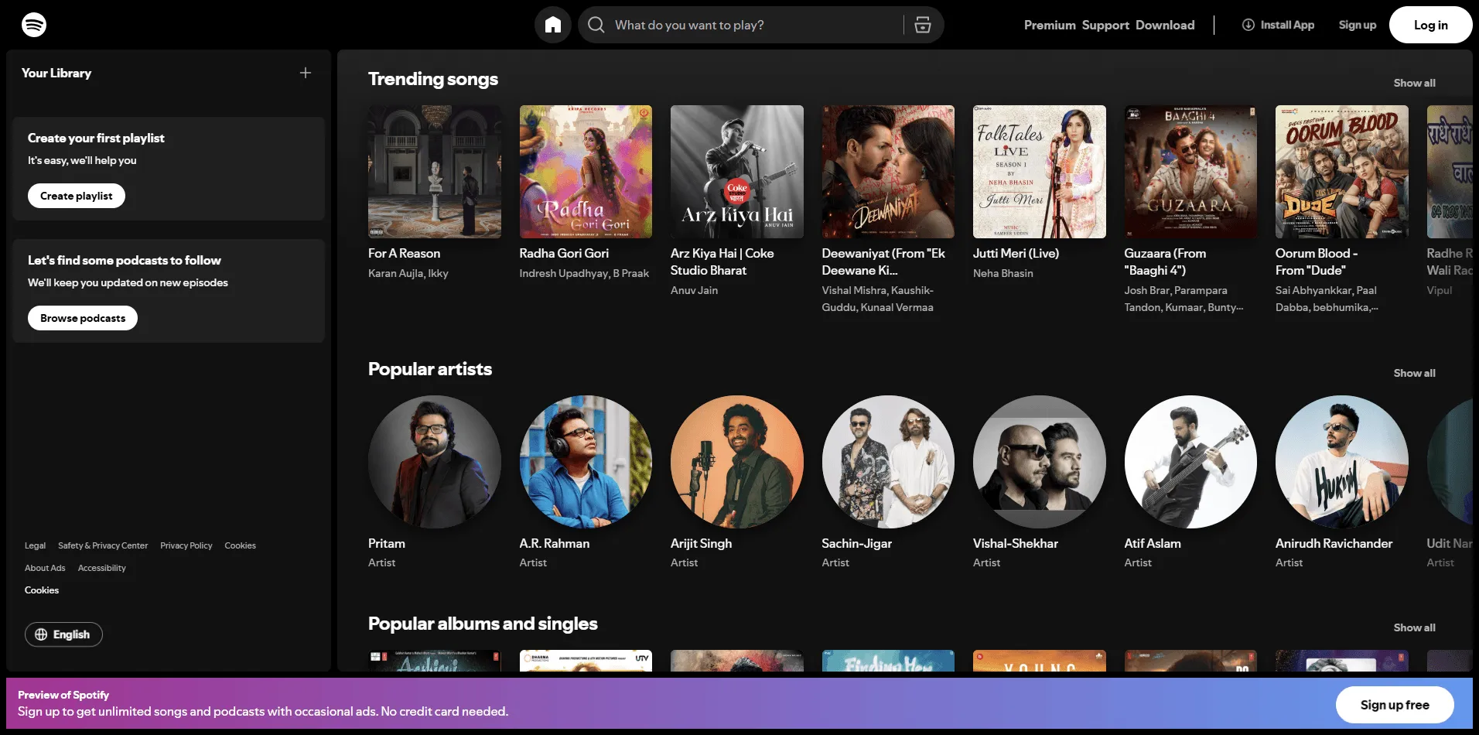The height and width of the screenshot is (735, 1479).
Task: Click the Log in button
Action: click(1431, 25)
